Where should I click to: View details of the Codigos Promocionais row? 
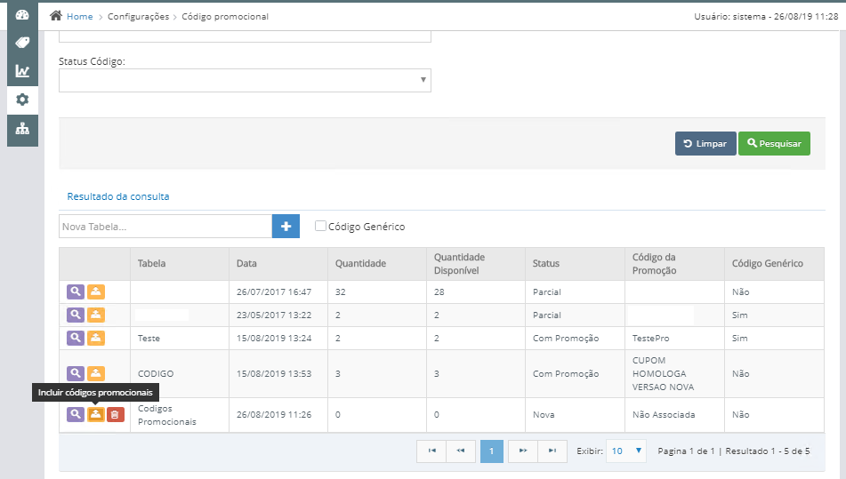(x=76, y=414)
